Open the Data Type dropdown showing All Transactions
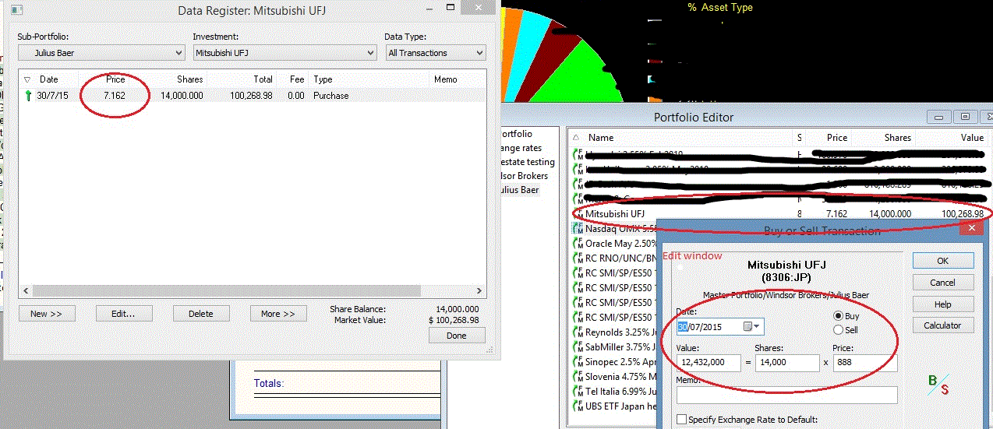This screenshot has width=993, height=429. point(436,53)
